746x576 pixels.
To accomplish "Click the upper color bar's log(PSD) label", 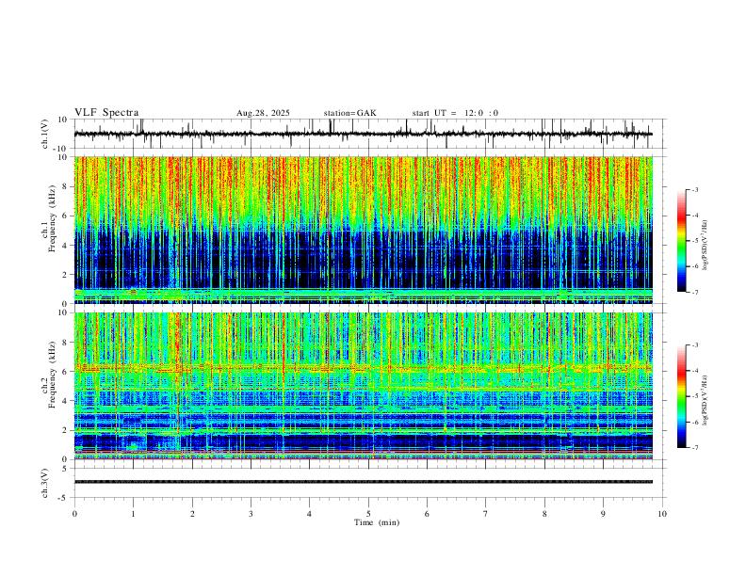I will point(705,245).
